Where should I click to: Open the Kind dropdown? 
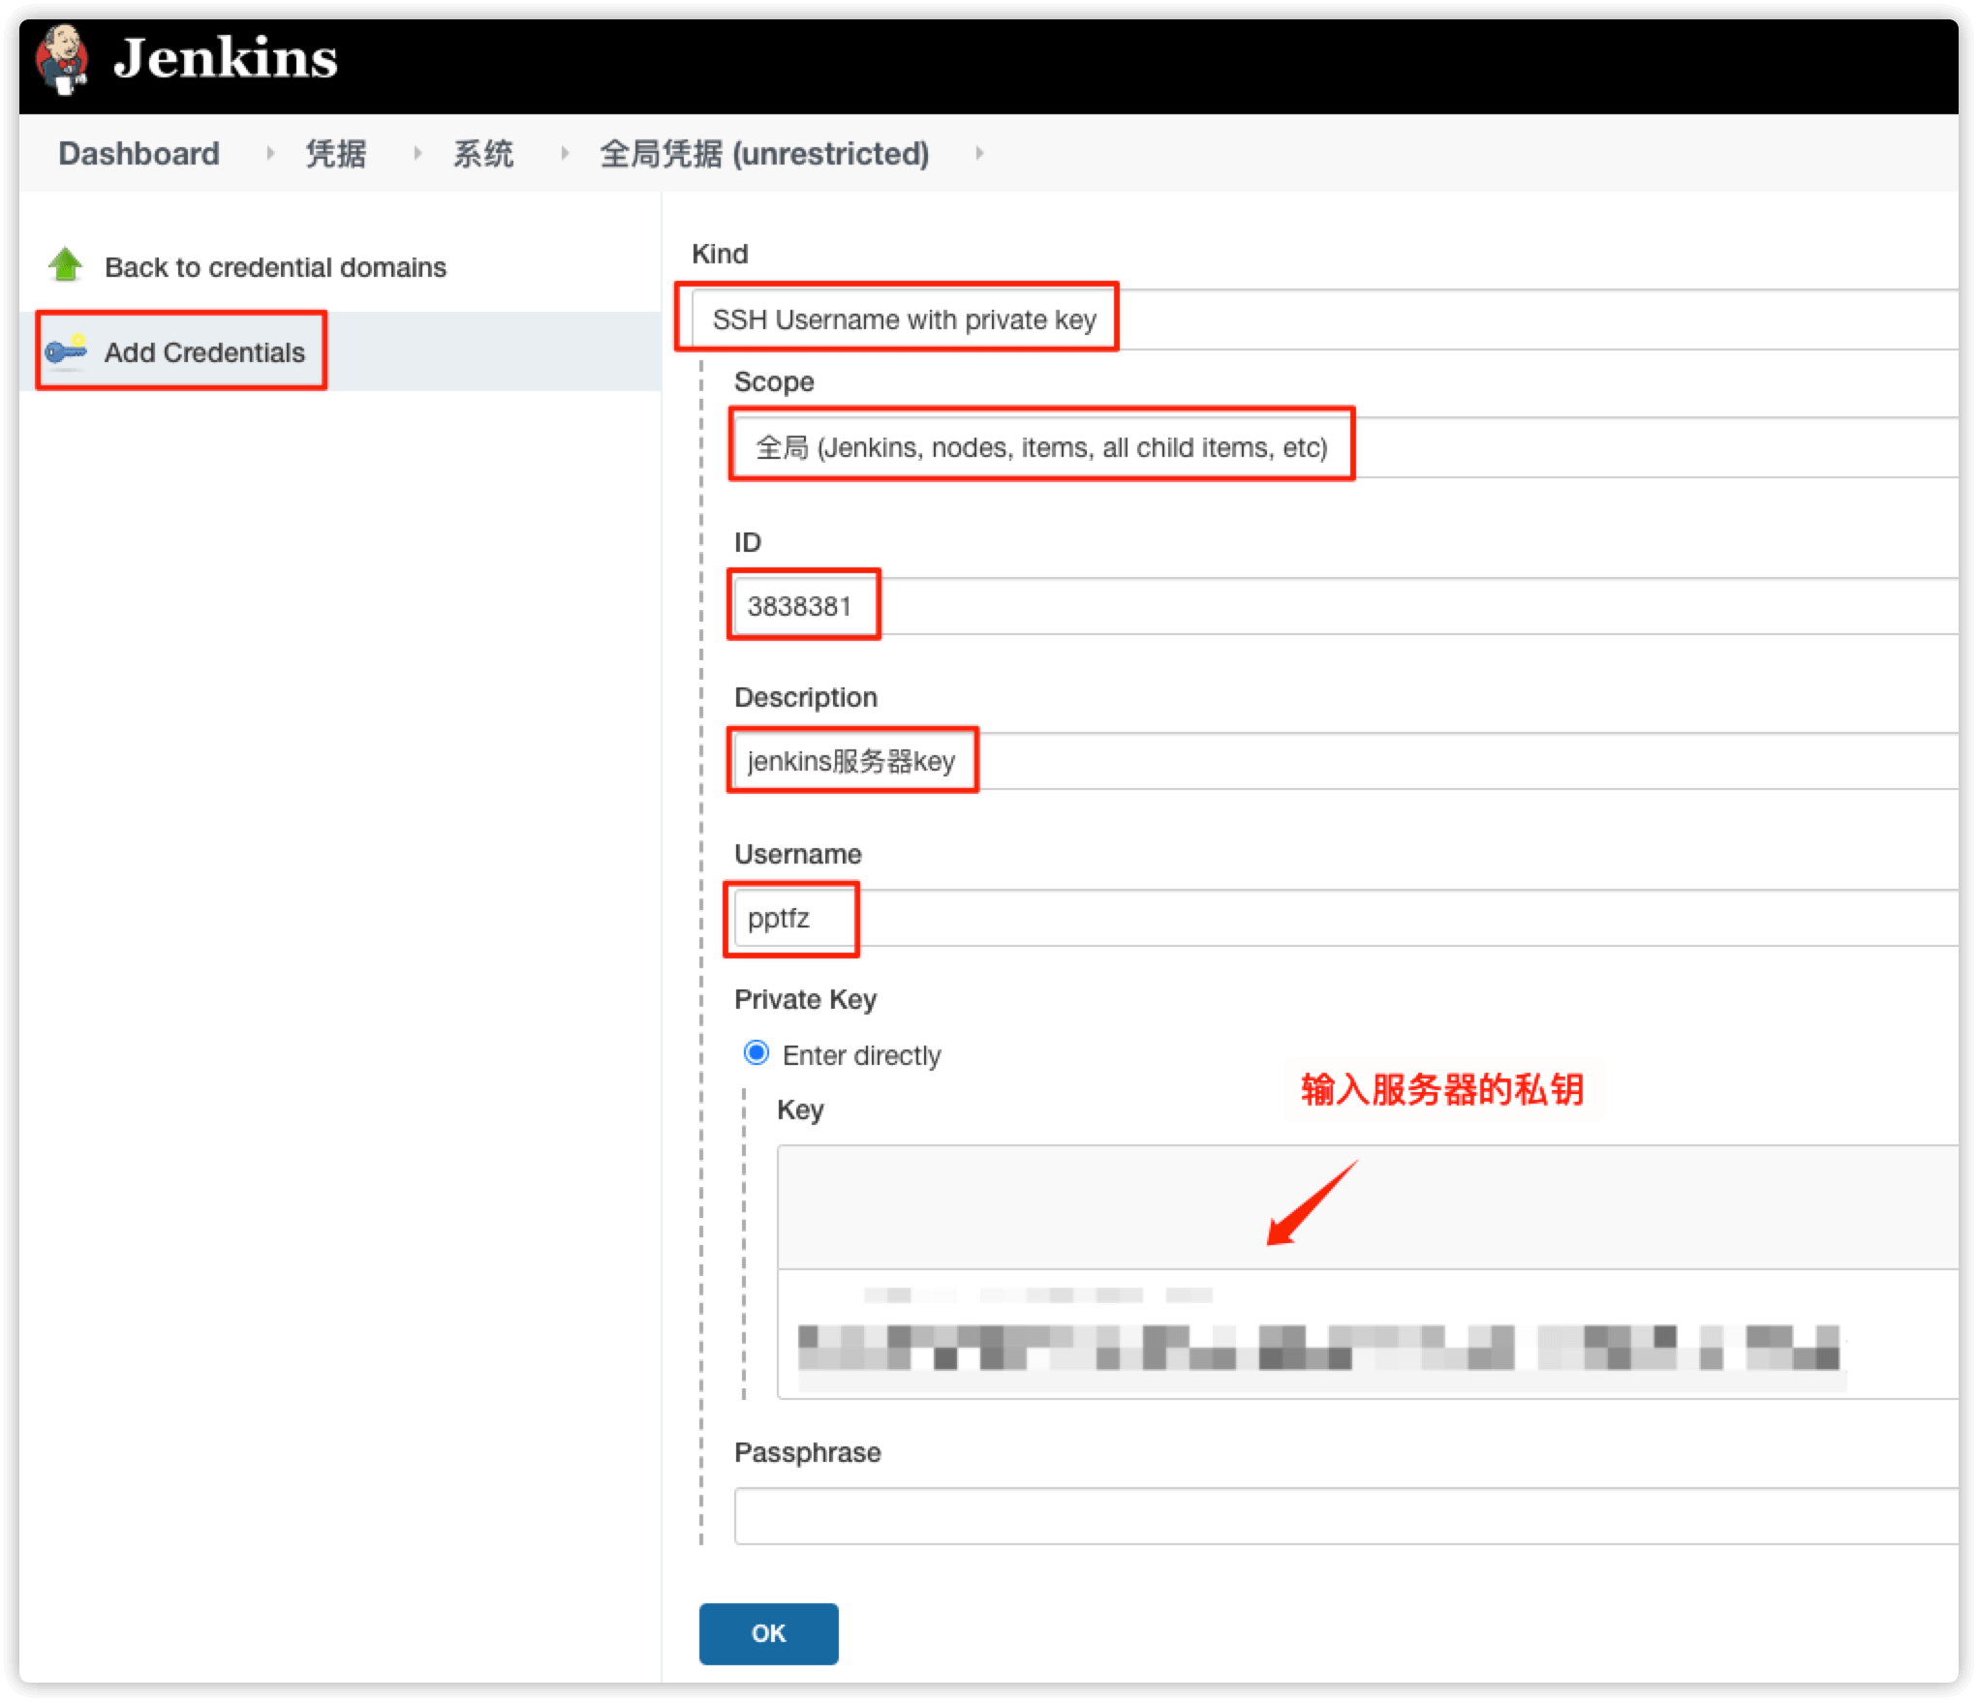pos(1325,319)
